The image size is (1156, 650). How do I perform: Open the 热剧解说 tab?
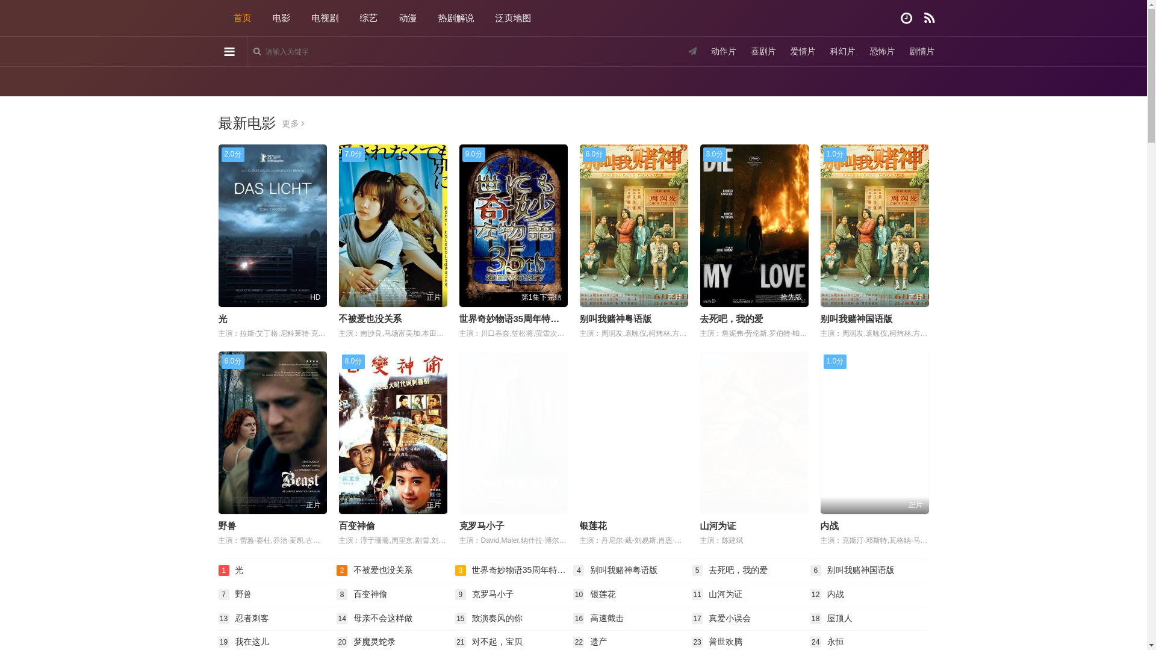456,18
